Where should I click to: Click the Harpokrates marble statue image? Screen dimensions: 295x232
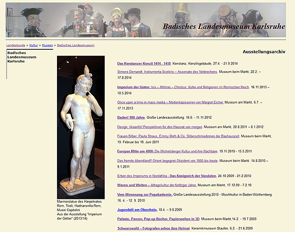point(81,127)
